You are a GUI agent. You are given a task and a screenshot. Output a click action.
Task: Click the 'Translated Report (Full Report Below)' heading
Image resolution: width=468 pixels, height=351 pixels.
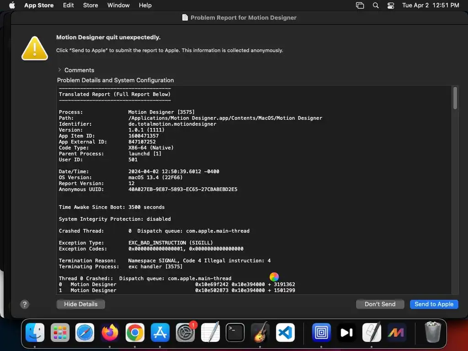(115, 94)
